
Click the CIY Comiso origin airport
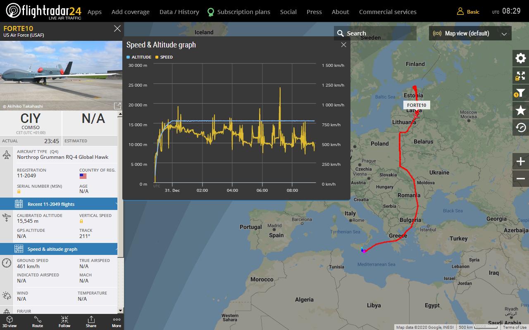coord(31,123)
